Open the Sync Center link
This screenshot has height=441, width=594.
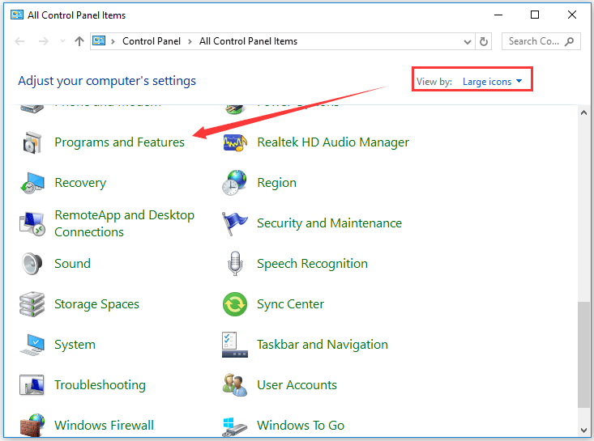(291, 304)
